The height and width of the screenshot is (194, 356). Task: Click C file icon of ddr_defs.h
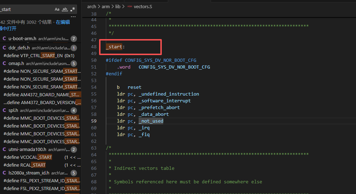click(x=4, y=48)
